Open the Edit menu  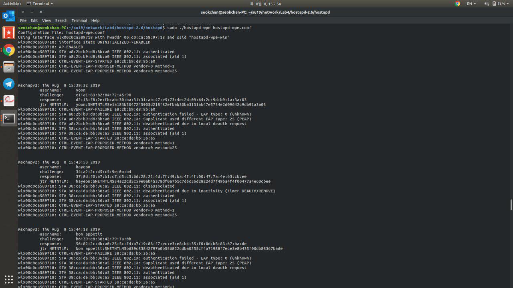[x=34, y=20]
